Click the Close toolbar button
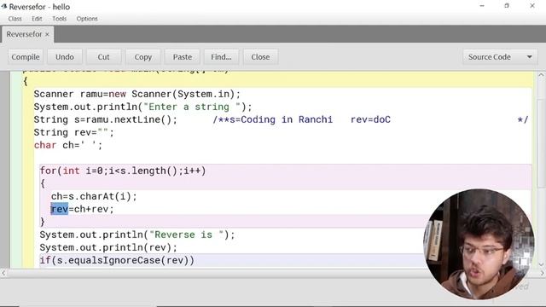 [x=260, y=57]
